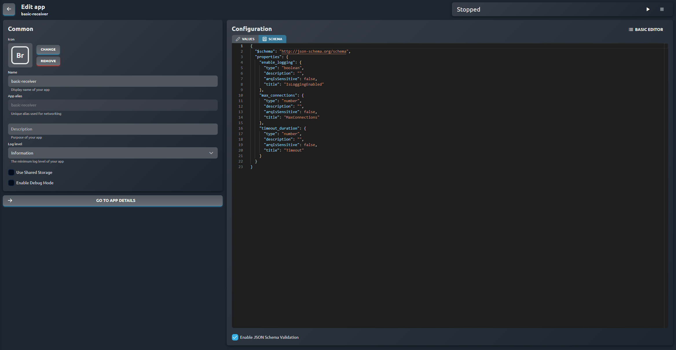The image size is (676, 350).
Task: Start the app with the play icon
Action: pyautogui.click(x=648, y=9)
